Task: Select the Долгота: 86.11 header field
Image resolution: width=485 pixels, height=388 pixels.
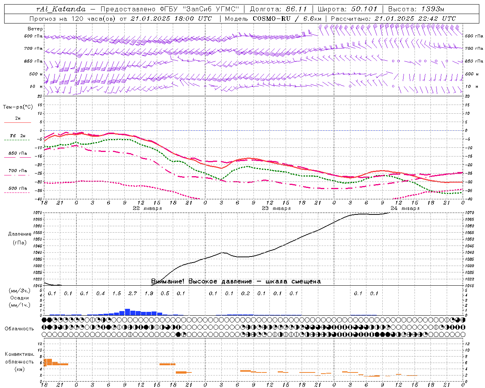Action: 279,9
